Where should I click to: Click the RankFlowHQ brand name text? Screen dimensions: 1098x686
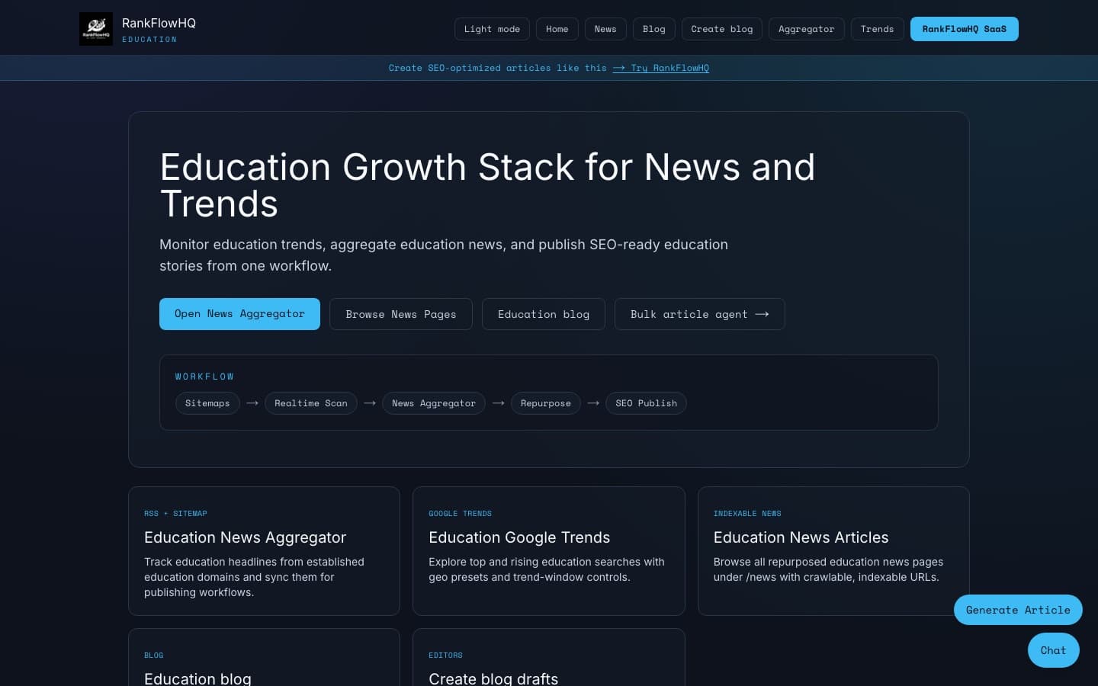159,23
